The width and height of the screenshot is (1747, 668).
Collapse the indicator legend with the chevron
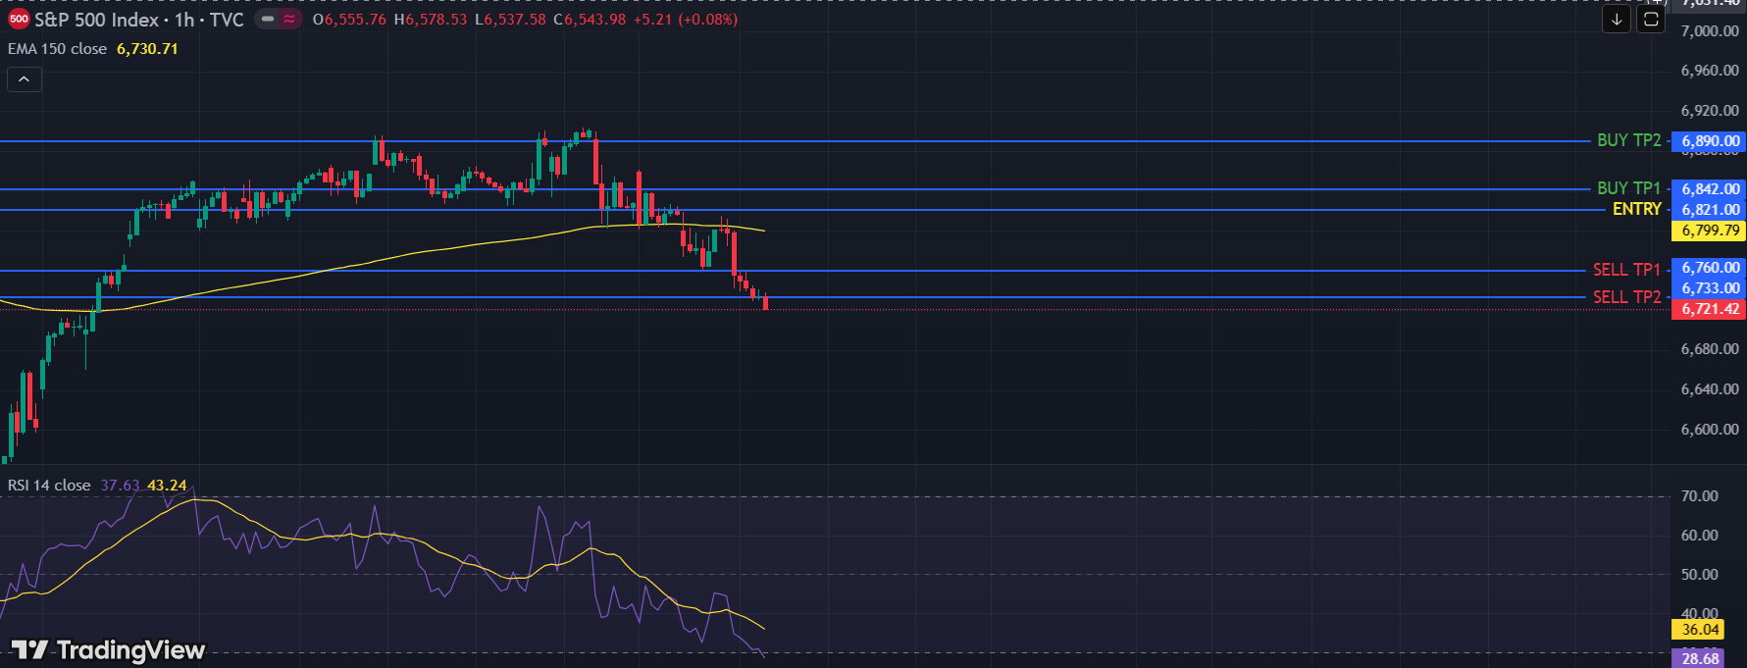[x=24, y=79]
